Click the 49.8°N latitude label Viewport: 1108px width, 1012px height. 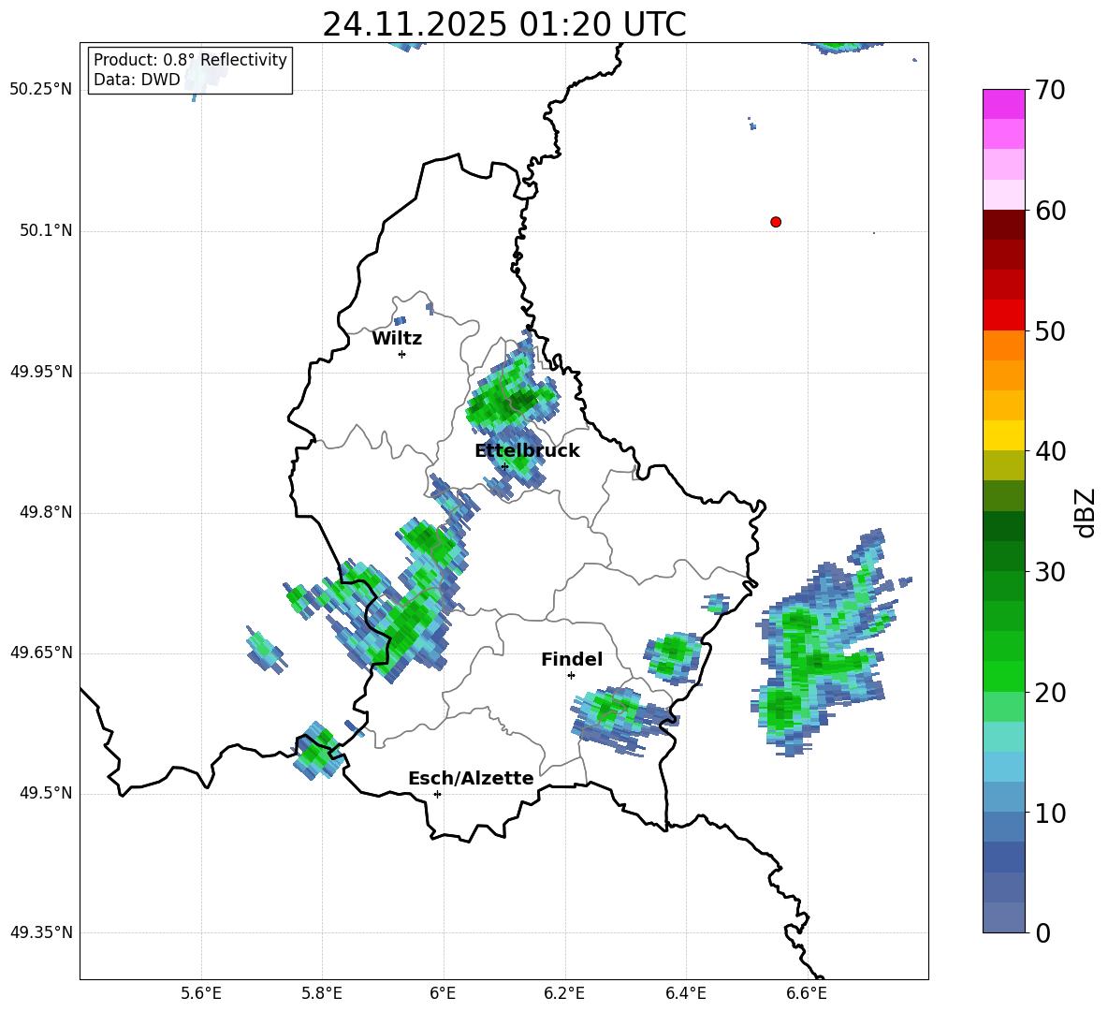45,512
